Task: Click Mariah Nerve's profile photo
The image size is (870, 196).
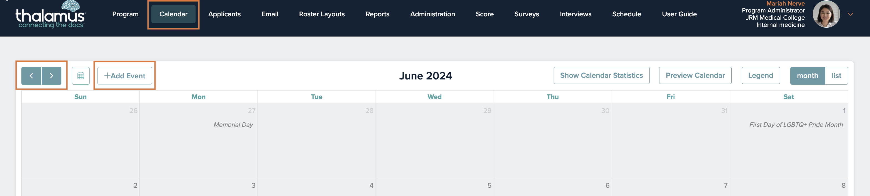Action: click(x=826, y=14)
